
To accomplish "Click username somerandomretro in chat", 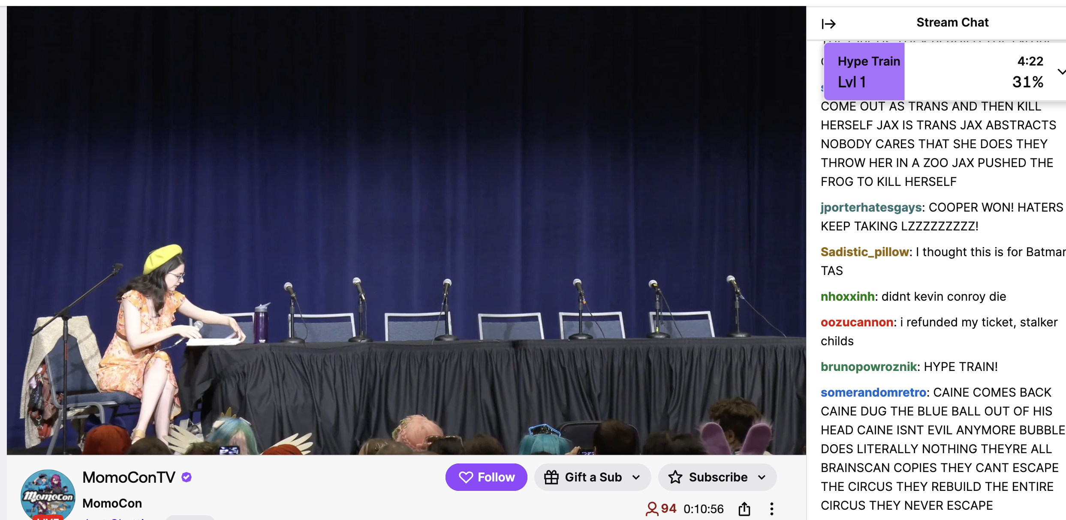I will coord(873,392).
